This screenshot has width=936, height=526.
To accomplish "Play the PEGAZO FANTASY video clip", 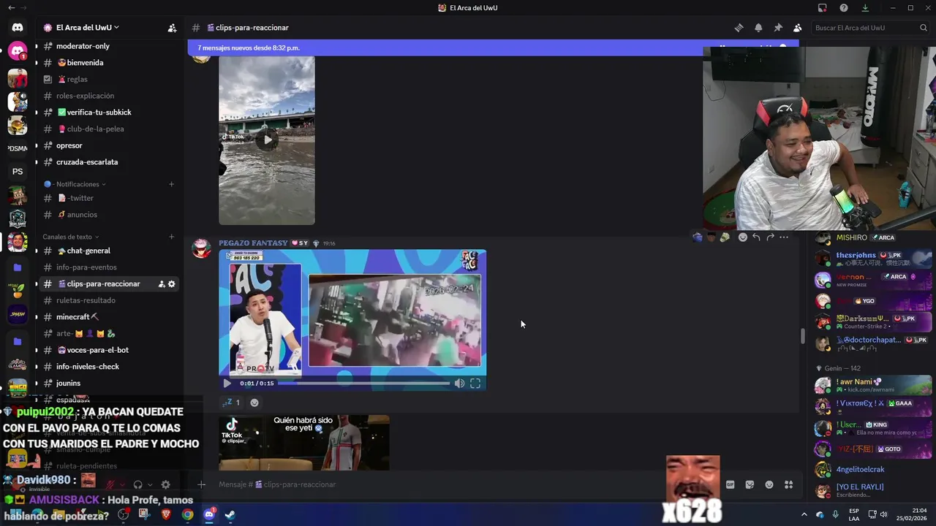I will pos(227,383).
